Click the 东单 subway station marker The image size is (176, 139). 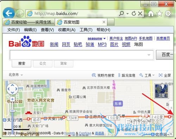click(x=118, y=104)
